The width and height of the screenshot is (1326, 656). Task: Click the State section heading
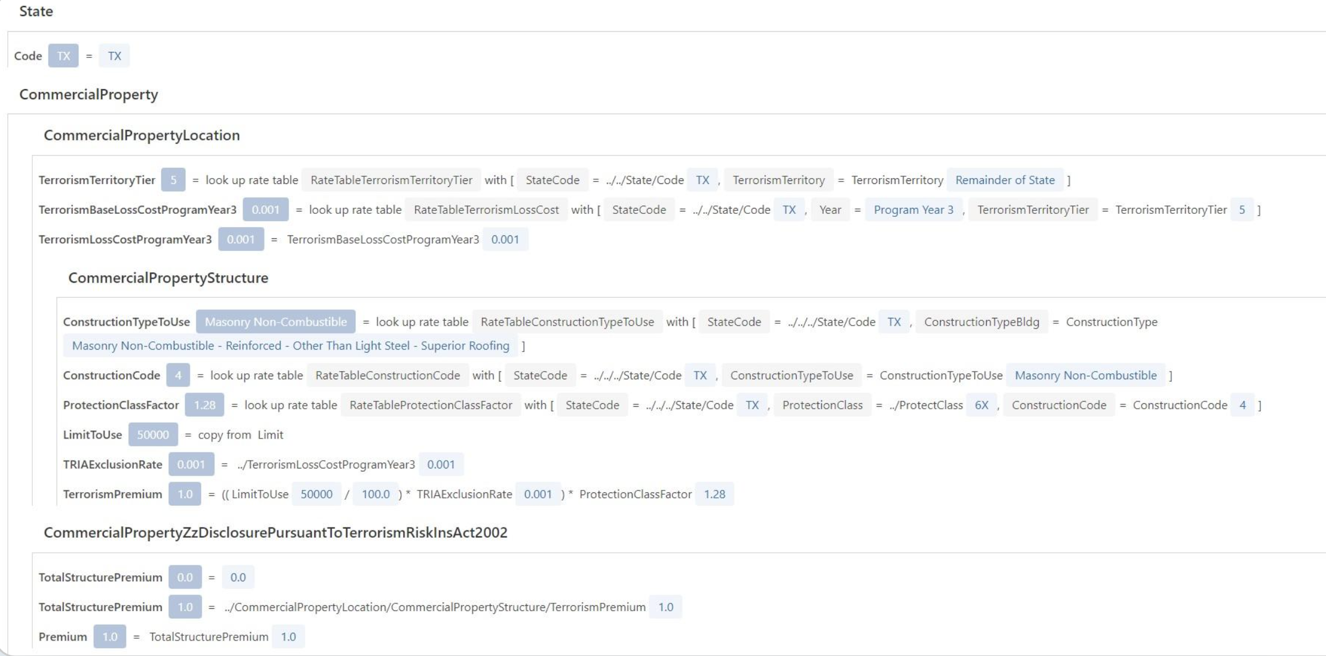click(x=36, y=11)
